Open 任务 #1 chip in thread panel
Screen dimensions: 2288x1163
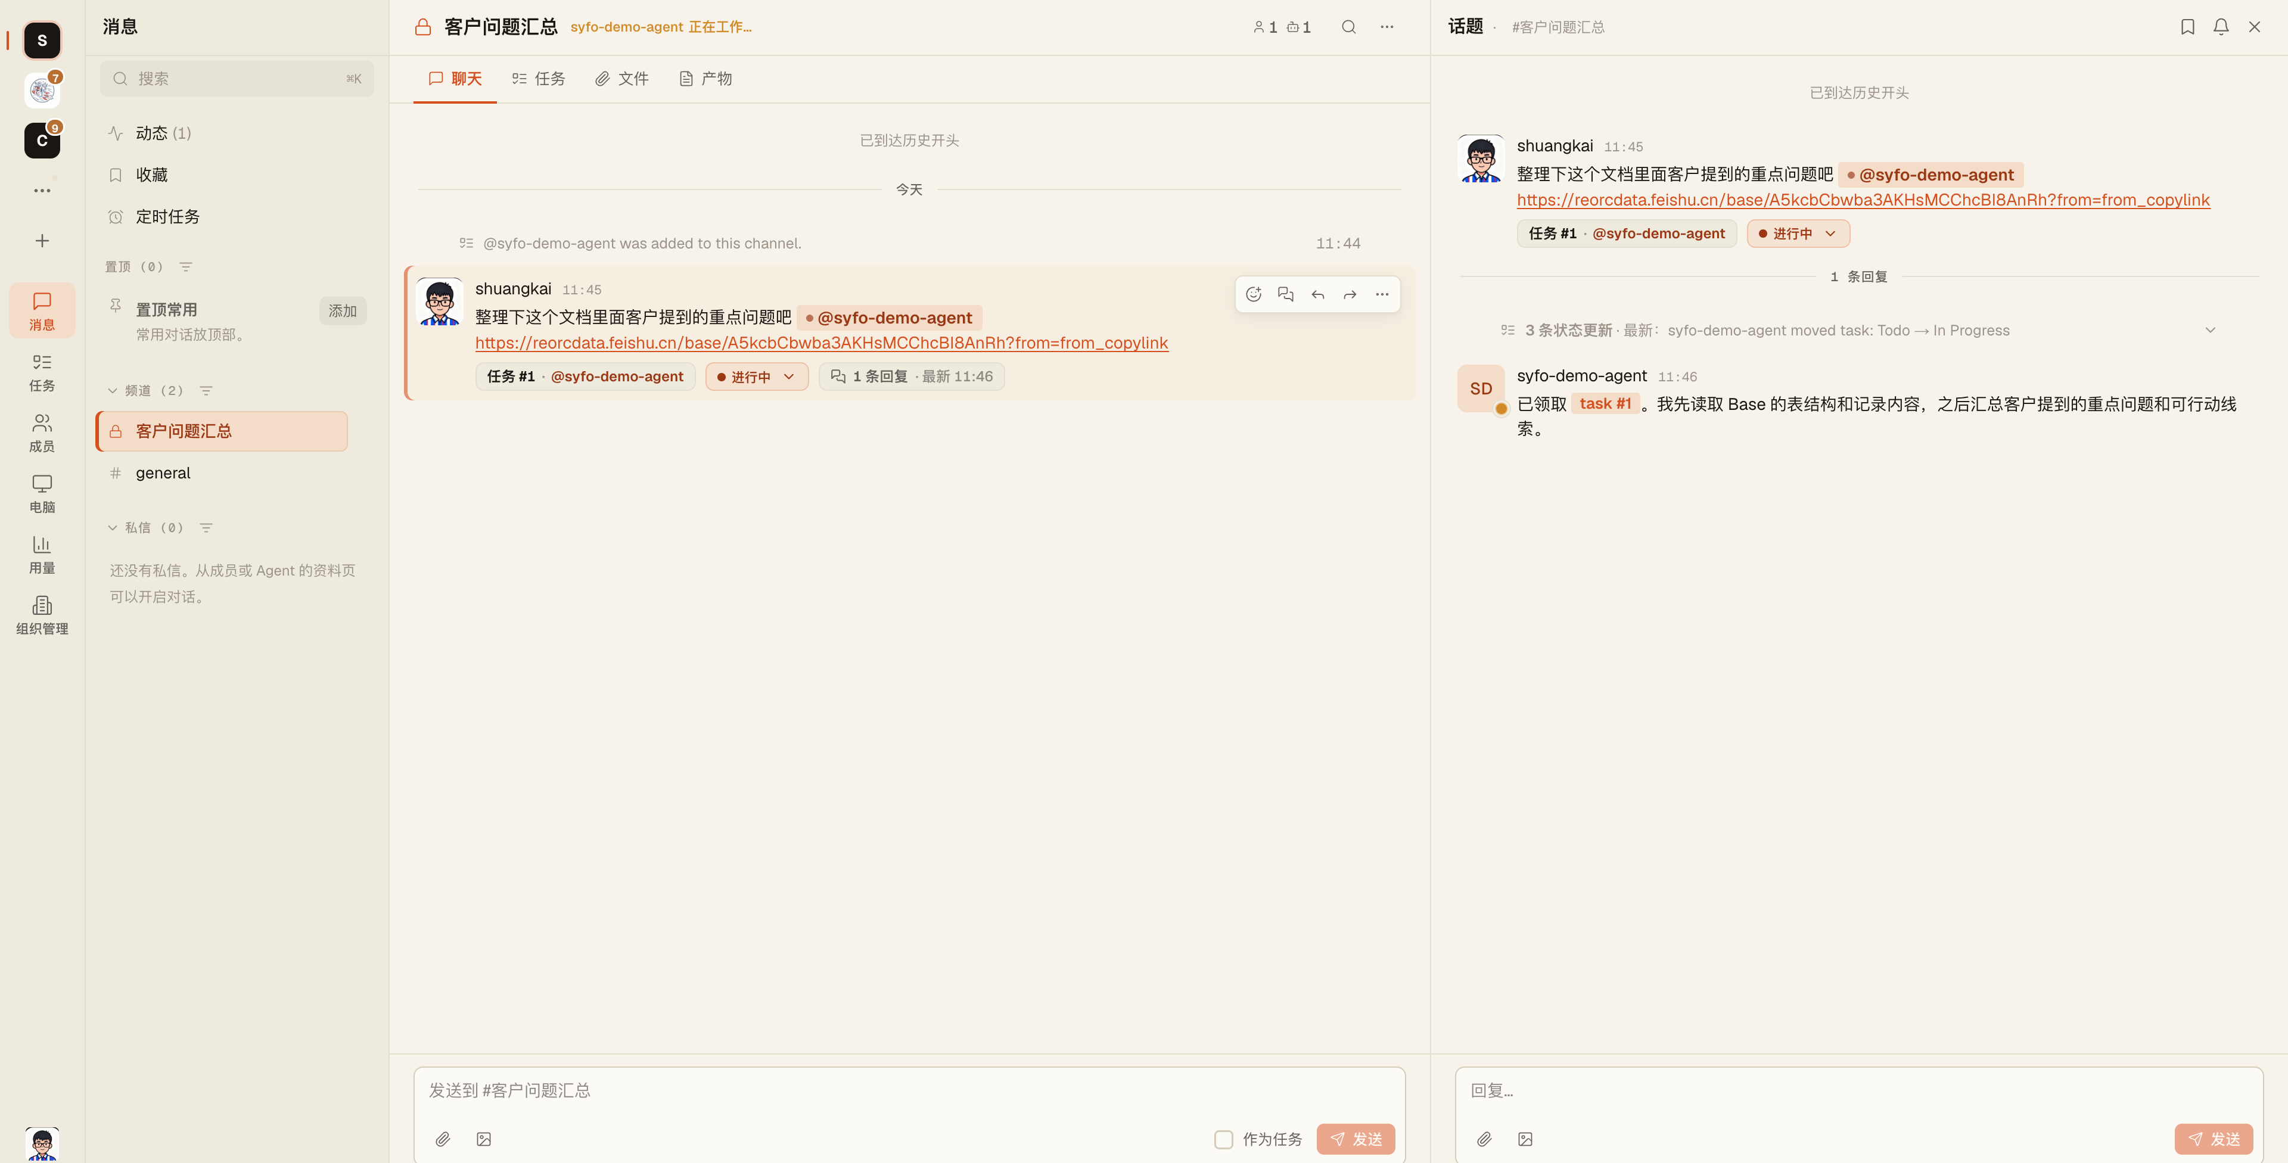coord(1626,234)
